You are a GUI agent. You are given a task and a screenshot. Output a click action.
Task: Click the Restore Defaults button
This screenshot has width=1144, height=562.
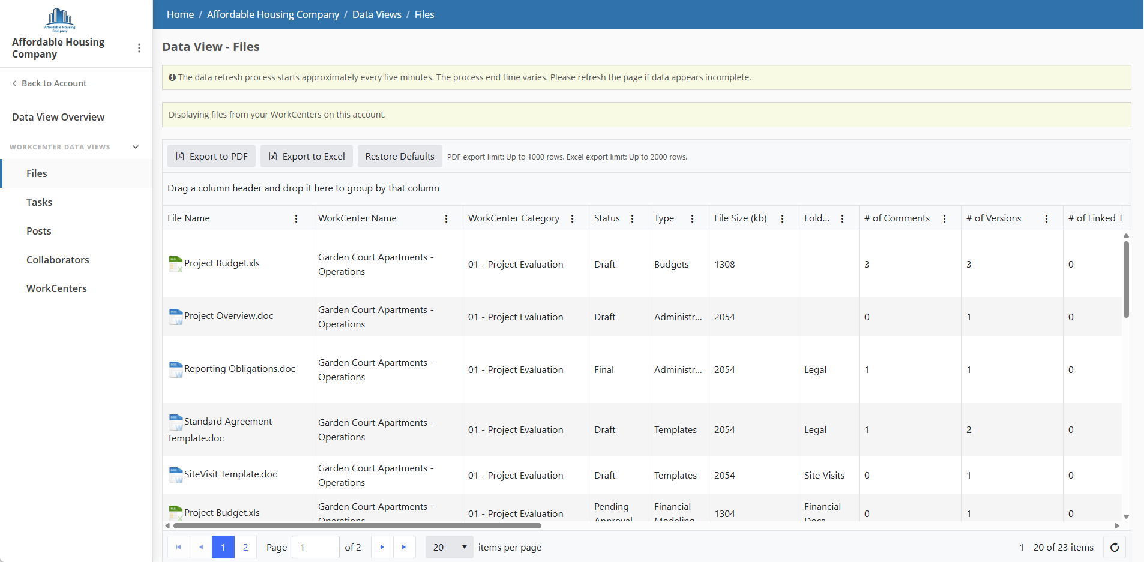(x=400, y=156)
